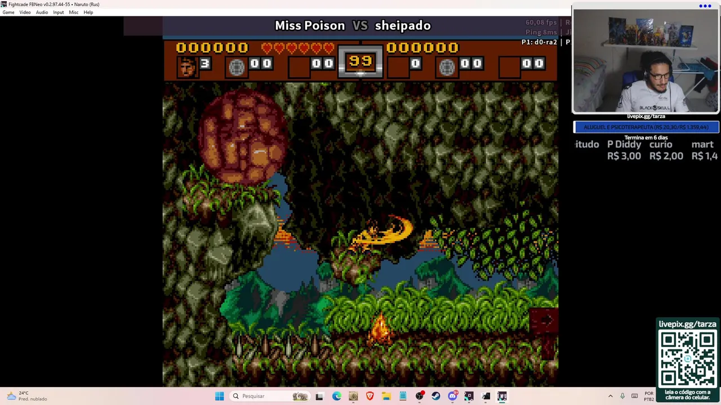Open the Misc menu
Screen dimensions: 721x405
coord(73,12)
